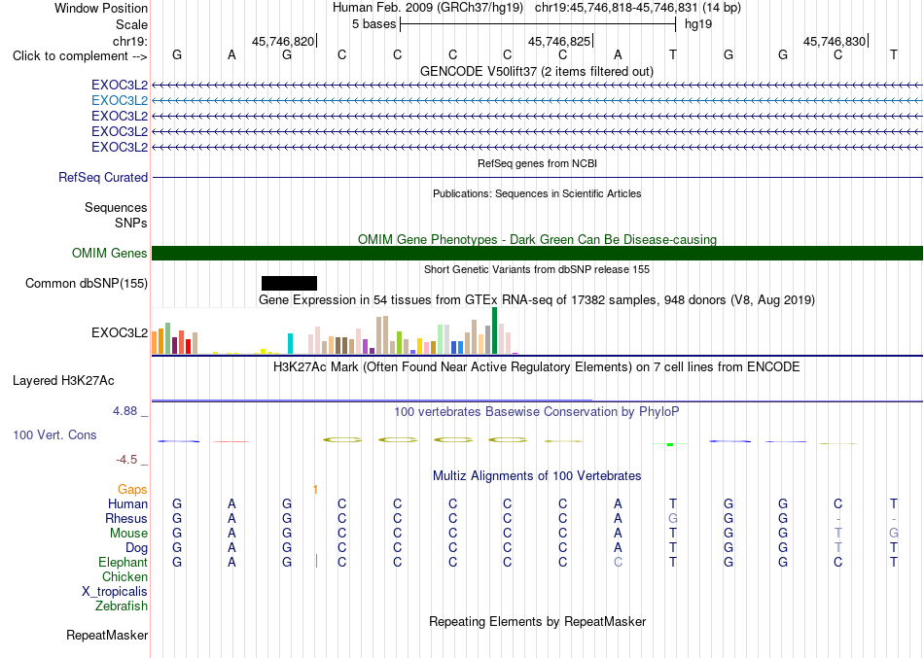Click the grey G in Rhesus alignment row
Image resolution: width=924 pixels, height=658 pixels.
click(673, 518)
